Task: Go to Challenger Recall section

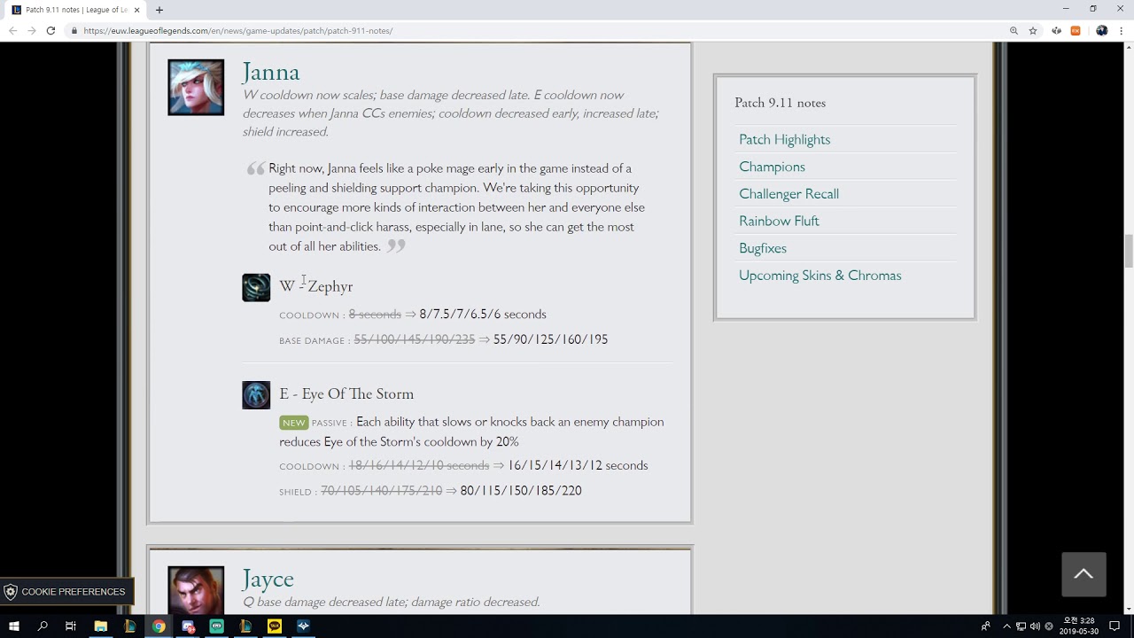Action: 788,193
